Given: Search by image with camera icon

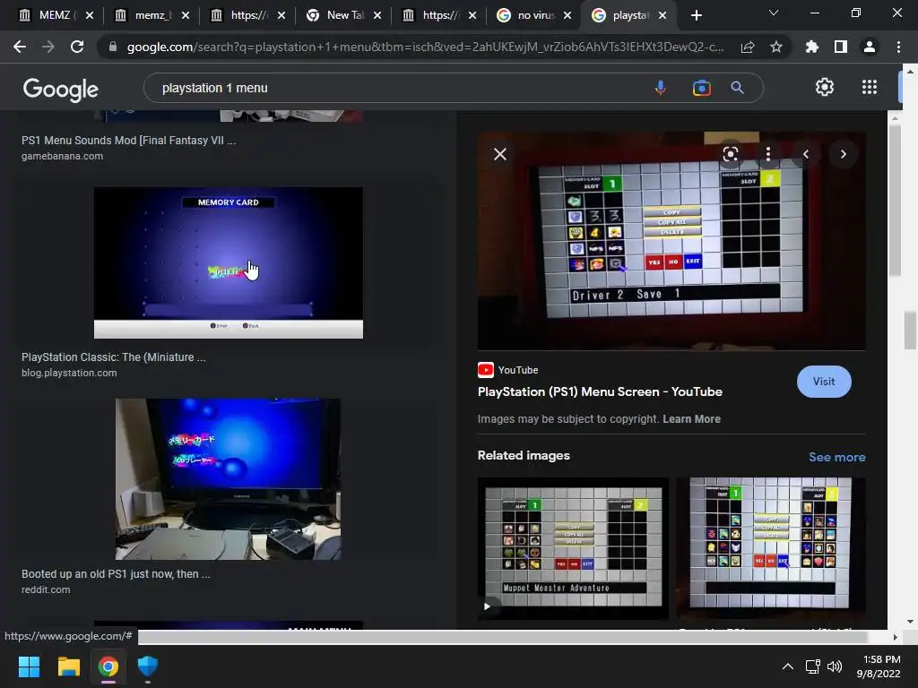Looking at the screenshot, I should click(701, 88).
